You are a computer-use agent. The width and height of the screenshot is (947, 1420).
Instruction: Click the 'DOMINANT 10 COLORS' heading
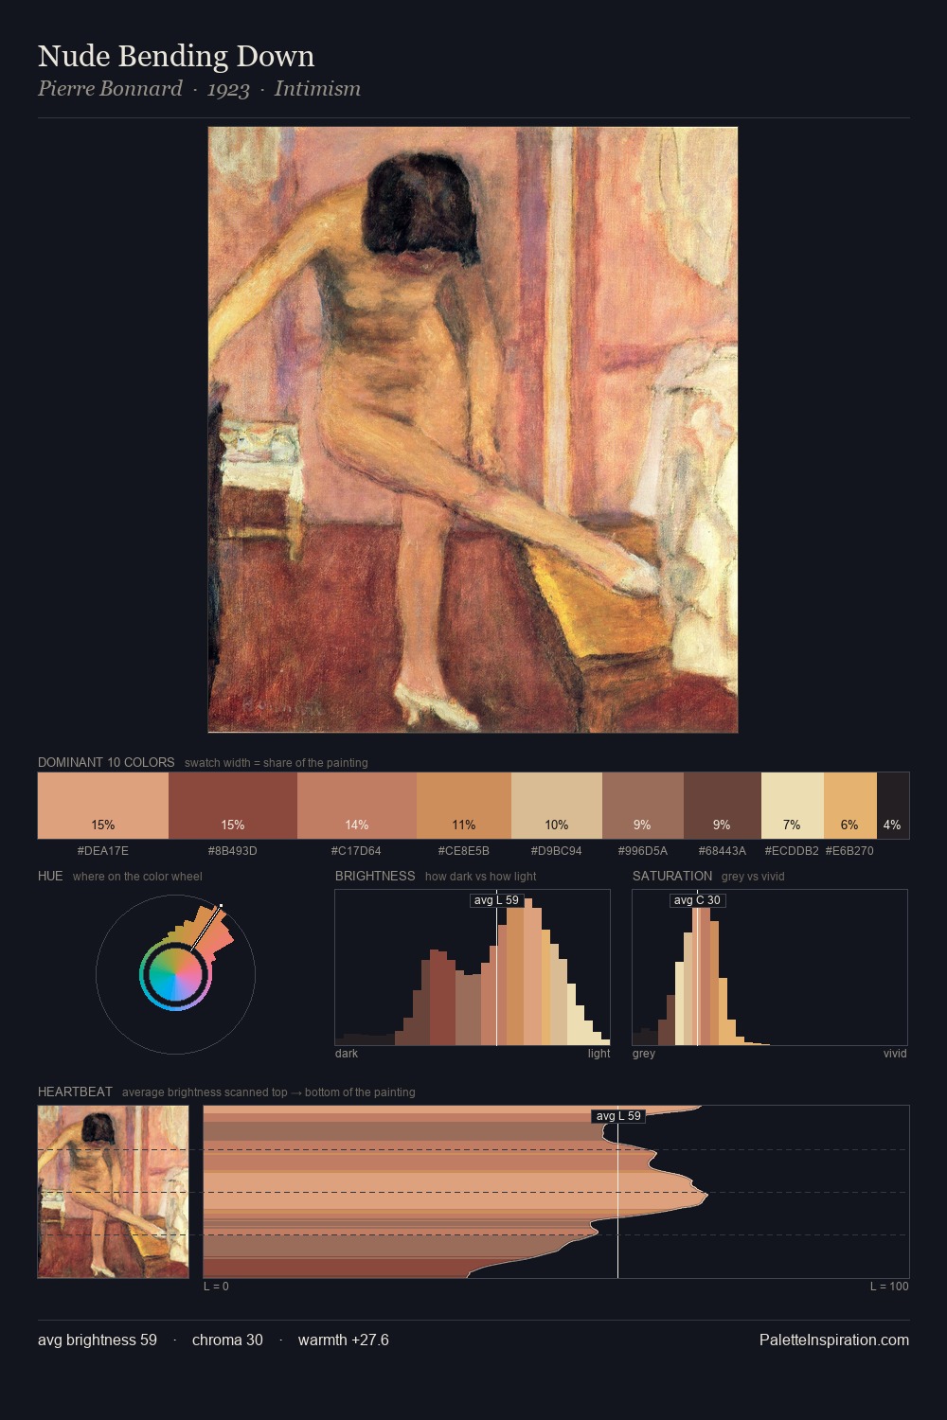coord(106,762)
